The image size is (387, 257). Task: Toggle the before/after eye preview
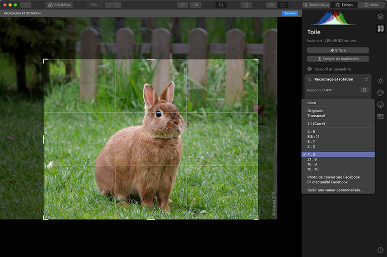(182, 5)
